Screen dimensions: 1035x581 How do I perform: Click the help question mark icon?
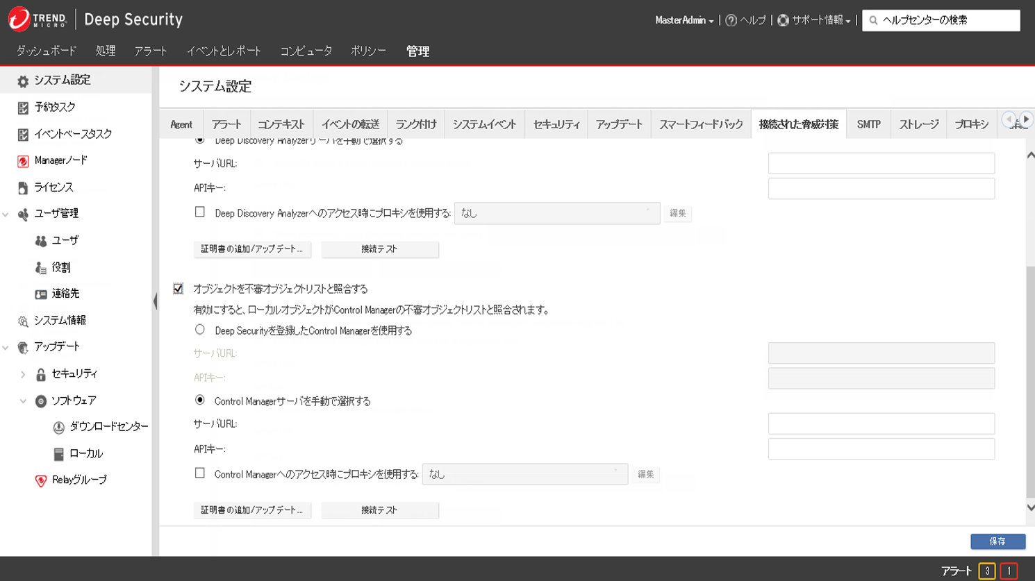[731, 21]
